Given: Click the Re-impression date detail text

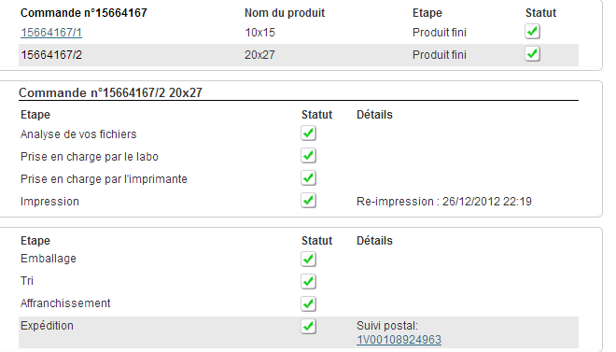Looking at the screenshot, I should click(444, 202).
